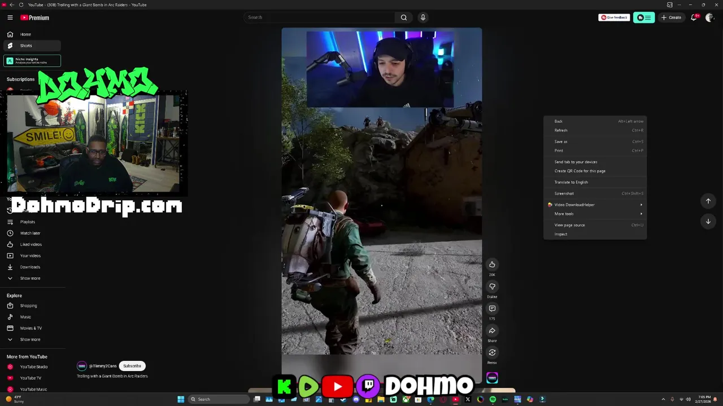
Task: Click the Create button
Action: click(672, 17)
